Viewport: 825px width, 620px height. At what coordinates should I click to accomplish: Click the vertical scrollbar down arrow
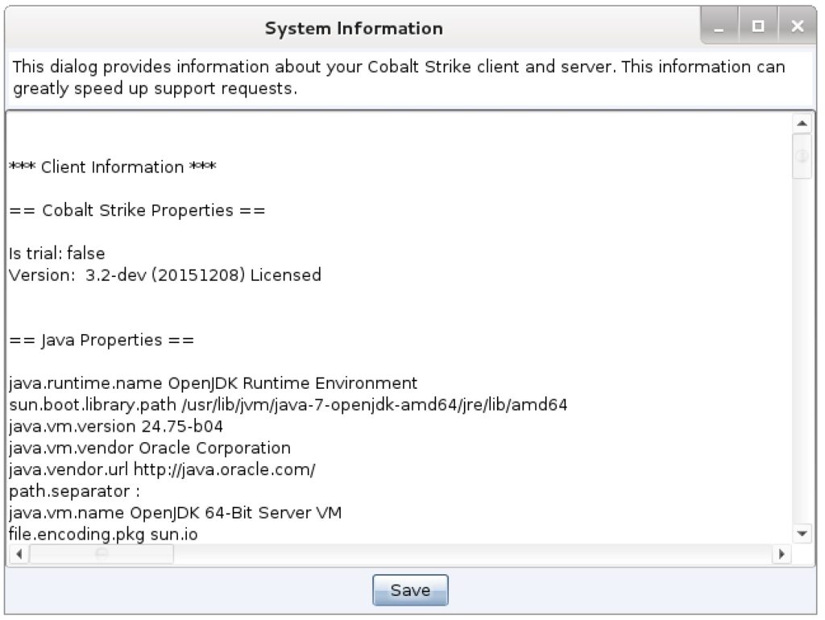coord(802,533)
